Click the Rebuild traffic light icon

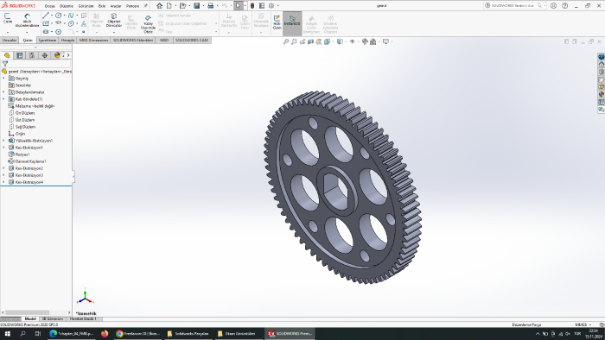[x=252, y=6]
